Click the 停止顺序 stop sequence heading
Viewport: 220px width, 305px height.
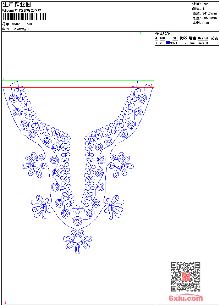(163, 33)
